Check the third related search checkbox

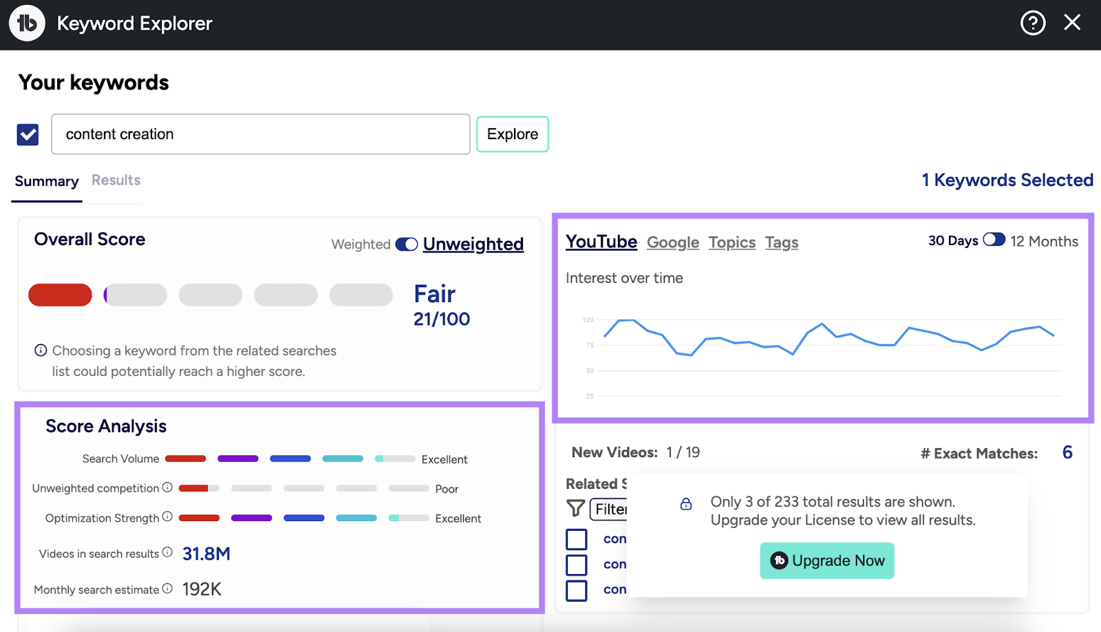(x=577, y=590)
